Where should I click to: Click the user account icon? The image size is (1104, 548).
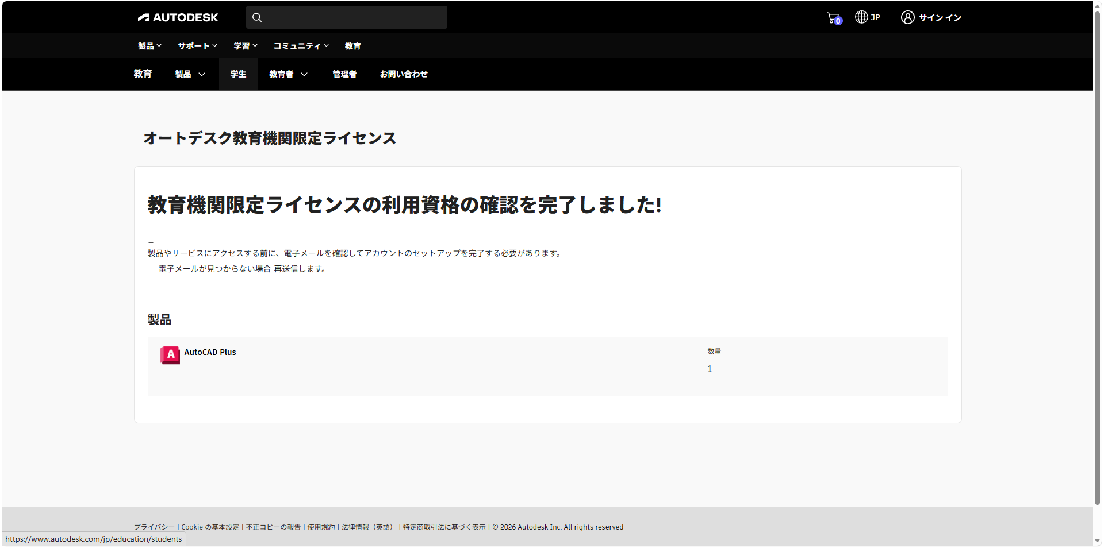pos(907,17)
